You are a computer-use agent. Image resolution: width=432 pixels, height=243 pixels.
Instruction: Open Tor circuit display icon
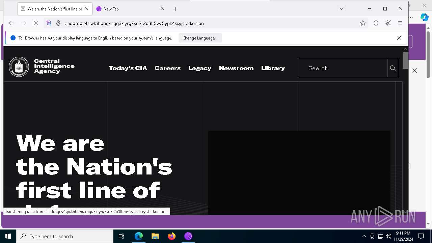(x=49, y=23)
